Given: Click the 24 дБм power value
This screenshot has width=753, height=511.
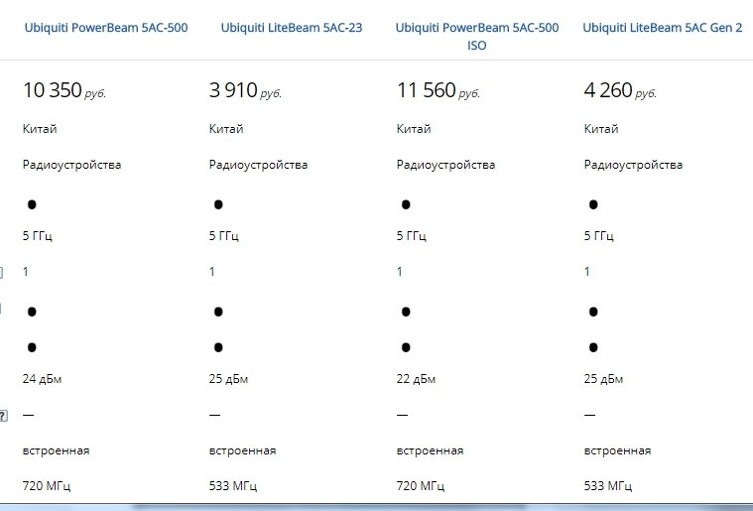Looking at the screenshot, I should click(x=43, y=379).
